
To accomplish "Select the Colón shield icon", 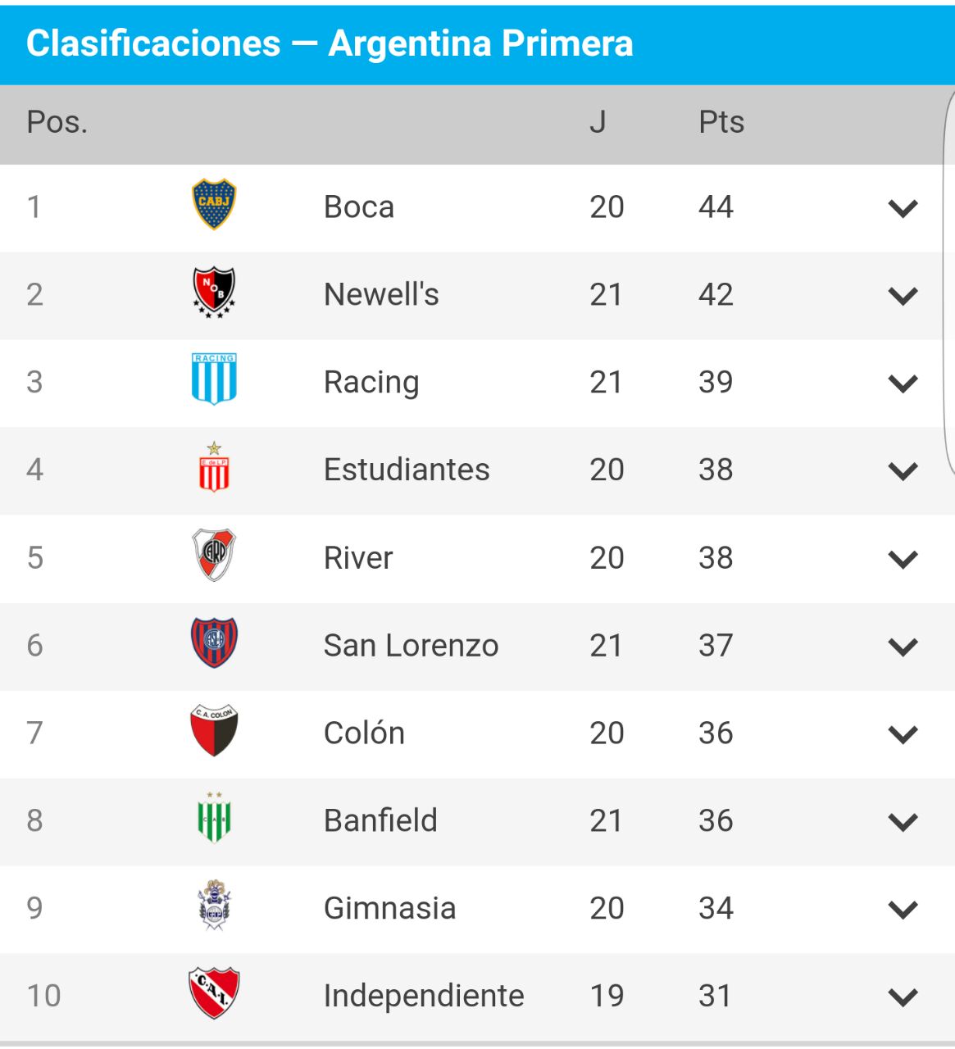I will click(x=214, y=730).
